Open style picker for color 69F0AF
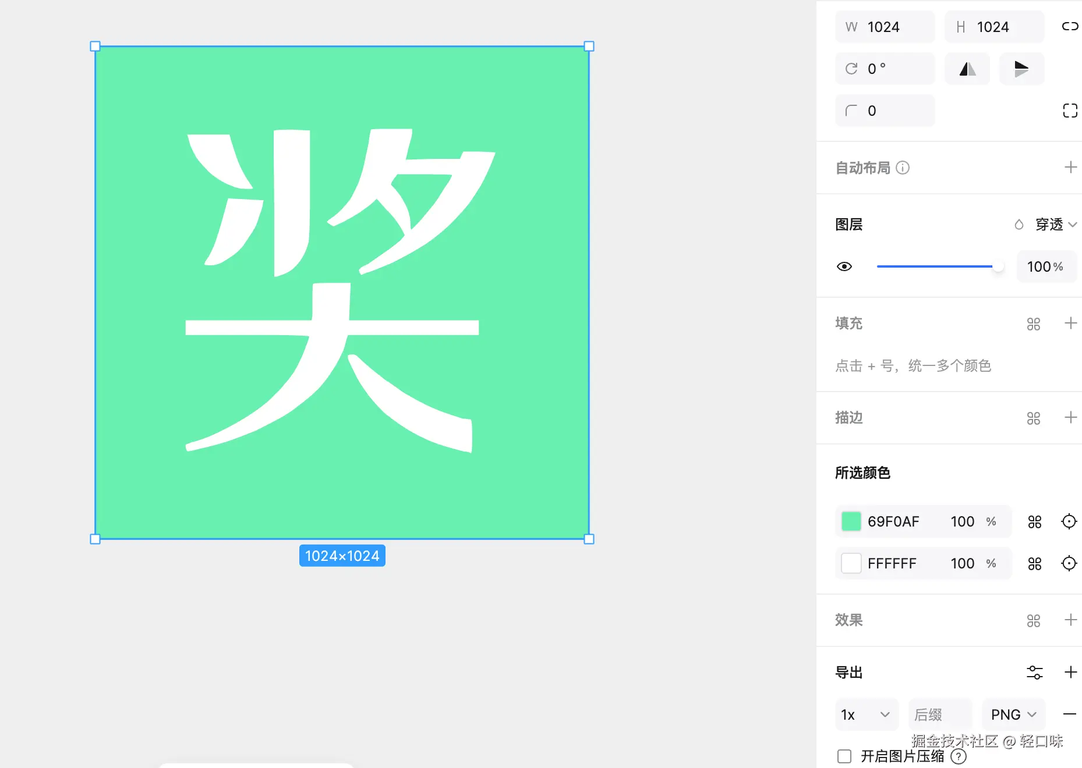 tap(1035, 522)
